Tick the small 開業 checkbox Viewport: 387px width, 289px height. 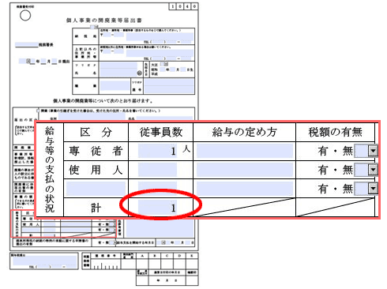click(x=38, y=111)
